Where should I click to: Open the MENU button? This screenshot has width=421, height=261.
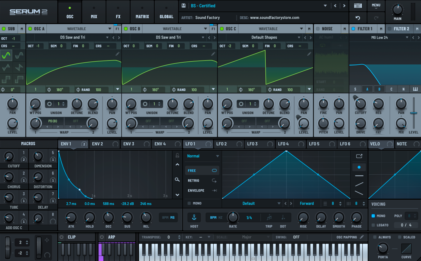point(376,6)
